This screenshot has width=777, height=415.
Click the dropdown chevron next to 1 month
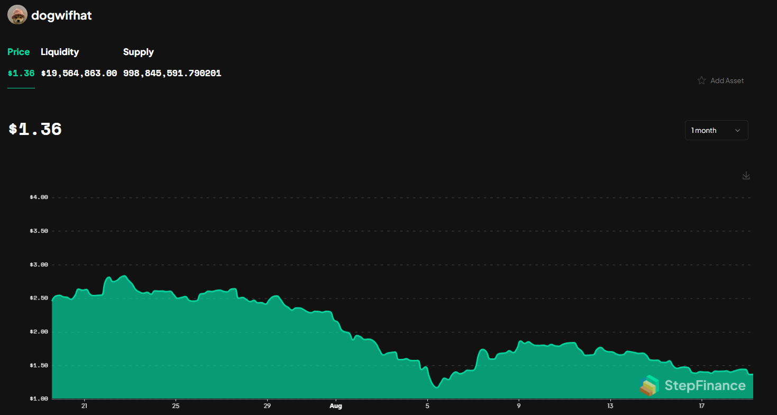click(737, 130)
